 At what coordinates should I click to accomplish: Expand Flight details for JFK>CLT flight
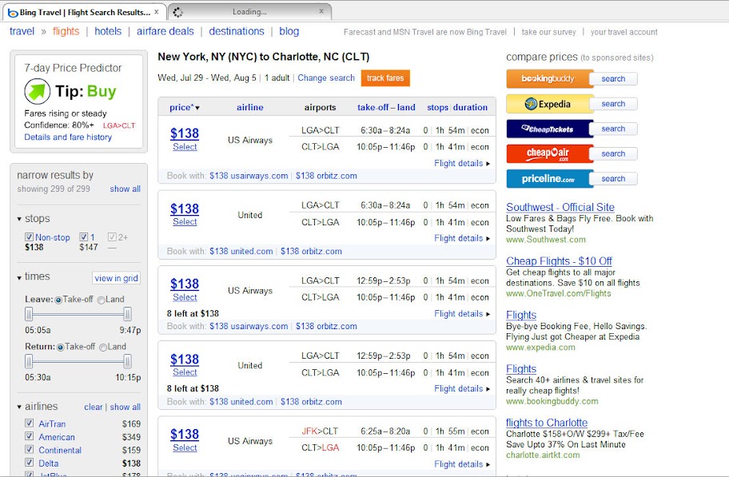click(462, 464)
